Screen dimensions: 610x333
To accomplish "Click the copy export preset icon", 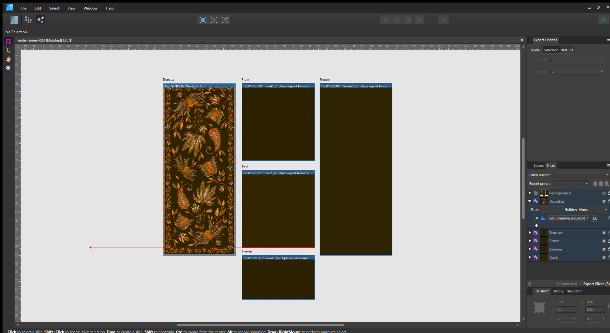I will click(595, 184).
